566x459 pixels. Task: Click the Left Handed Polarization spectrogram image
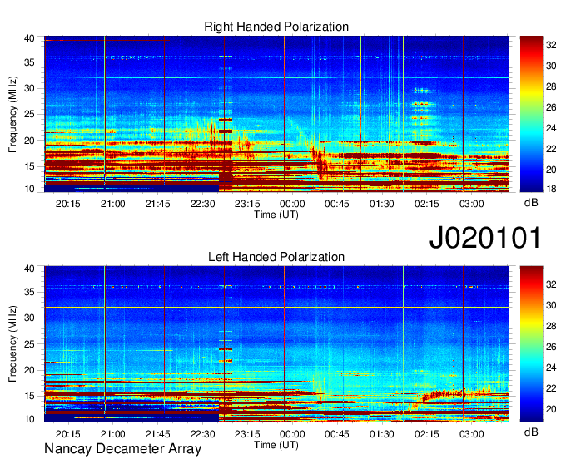point(276,343)
